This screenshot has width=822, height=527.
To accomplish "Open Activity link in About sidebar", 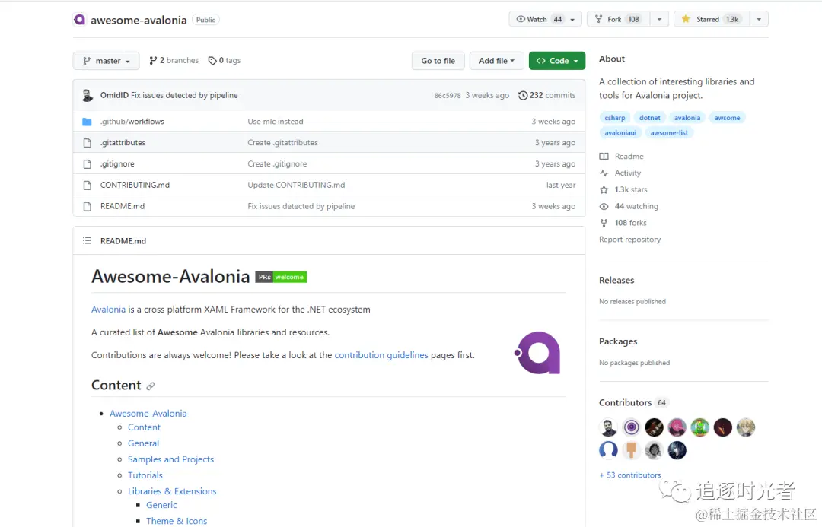I will tap(620, 173).
